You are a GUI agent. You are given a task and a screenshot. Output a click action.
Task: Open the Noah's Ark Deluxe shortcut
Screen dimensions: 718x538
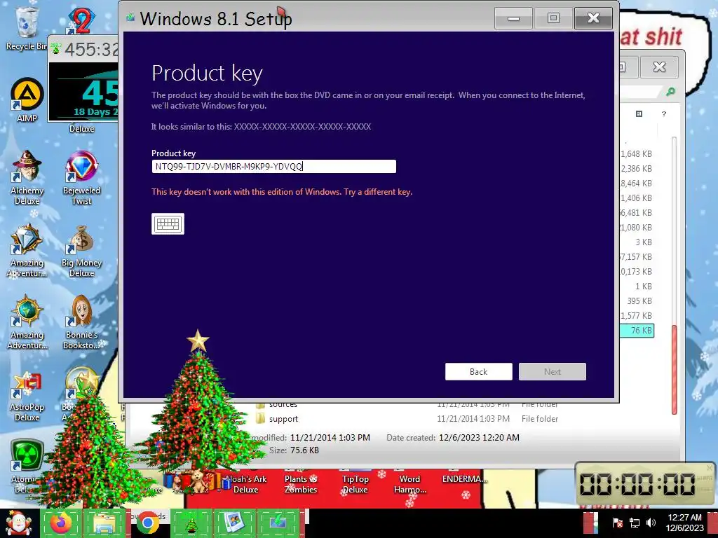click(245, 483)
